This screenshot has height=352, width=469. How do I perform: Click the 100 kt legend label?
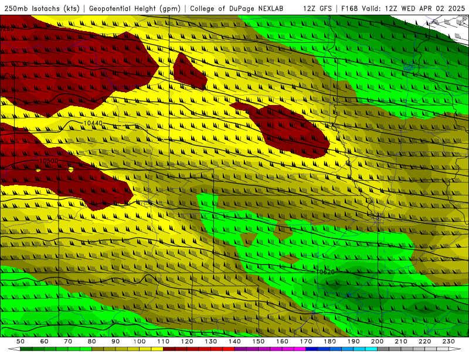coord(140,341)
